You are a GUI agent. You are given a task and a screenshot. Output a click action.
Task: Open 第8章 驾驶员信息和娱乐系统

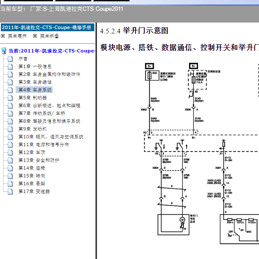(x=49, y=121)
